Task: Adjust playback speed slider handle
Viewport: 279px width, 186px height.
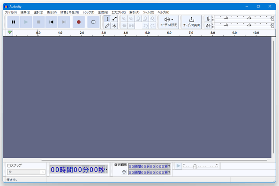Action: point(195,167)
